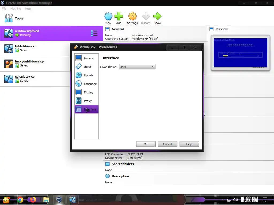Open the Update preferences page
The width and height of the screenshot is (274, 205).
(86, 75)
